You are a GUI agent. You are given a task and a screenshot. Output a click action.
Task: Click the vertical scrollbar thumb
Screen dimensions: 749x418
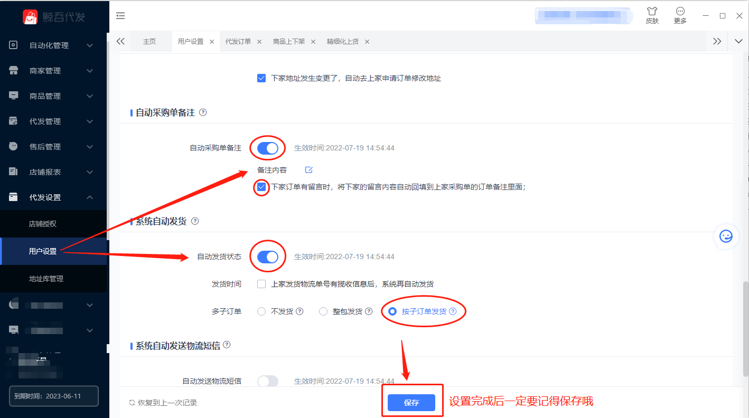[x=746, y=328]
